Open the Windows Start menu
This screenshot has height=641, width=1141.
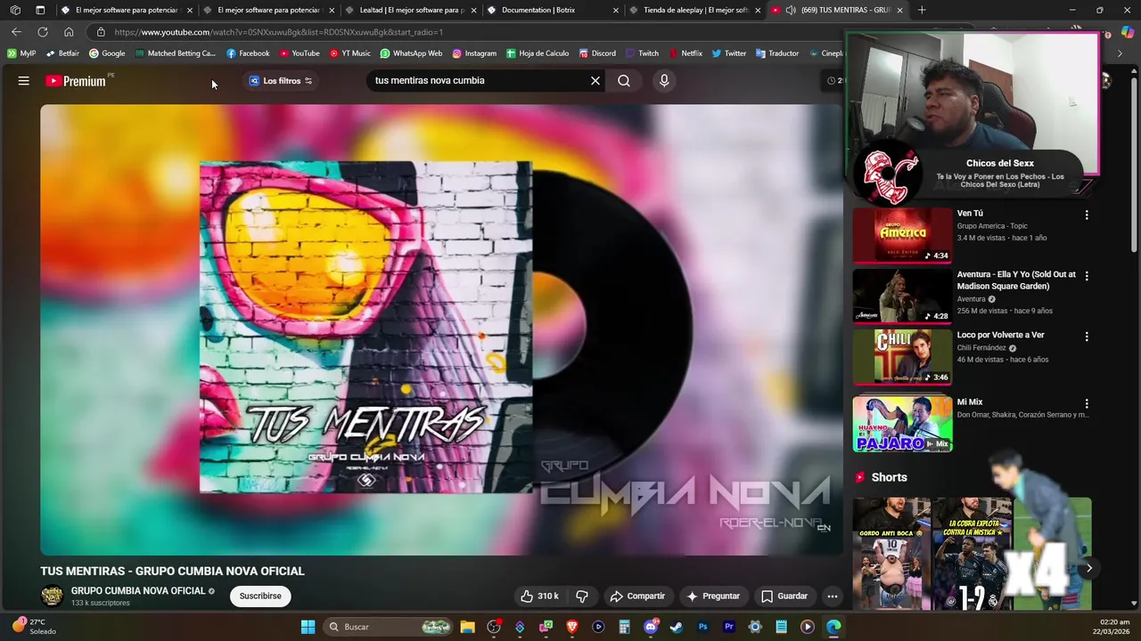coord(308,627)
